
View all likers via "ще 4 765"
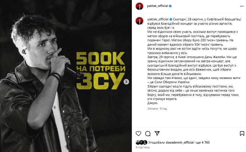click(x=203, y=142)
